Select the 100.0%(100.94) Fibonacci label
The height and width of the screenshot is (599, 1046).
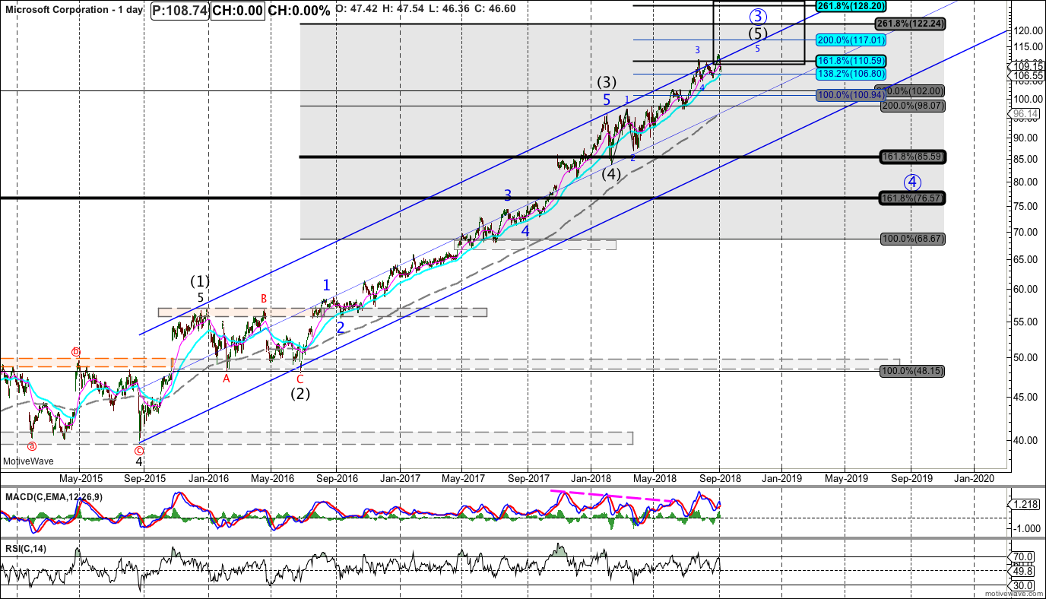(x=851, y=95)
